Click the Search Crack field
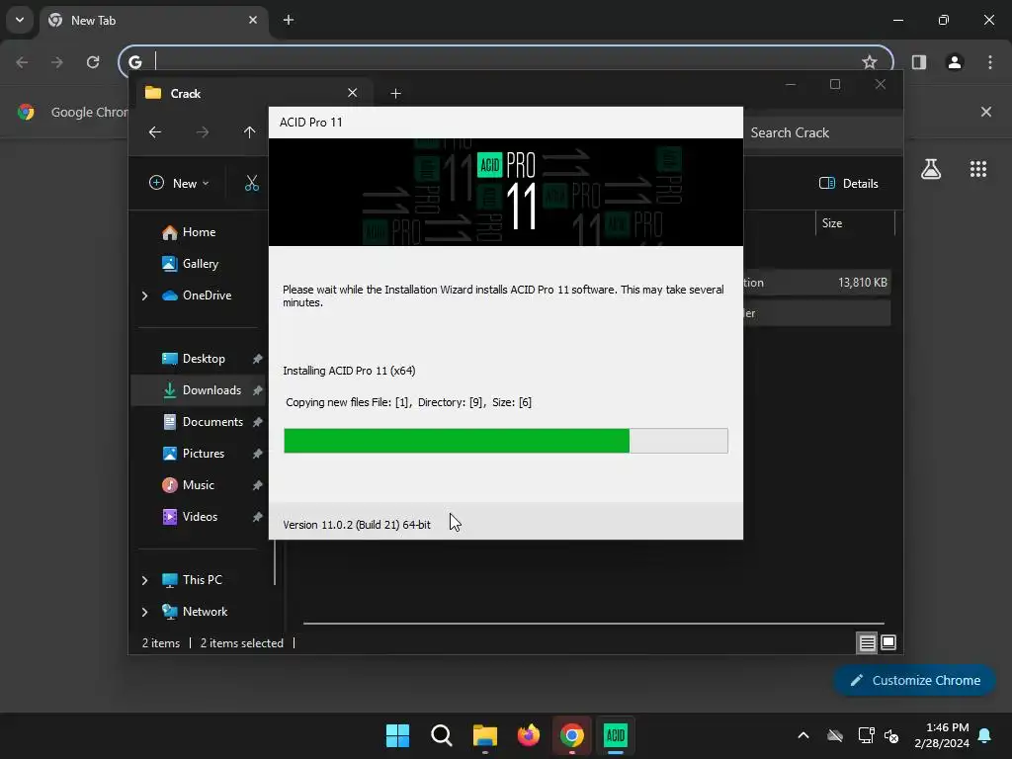 tap(823, 133)
